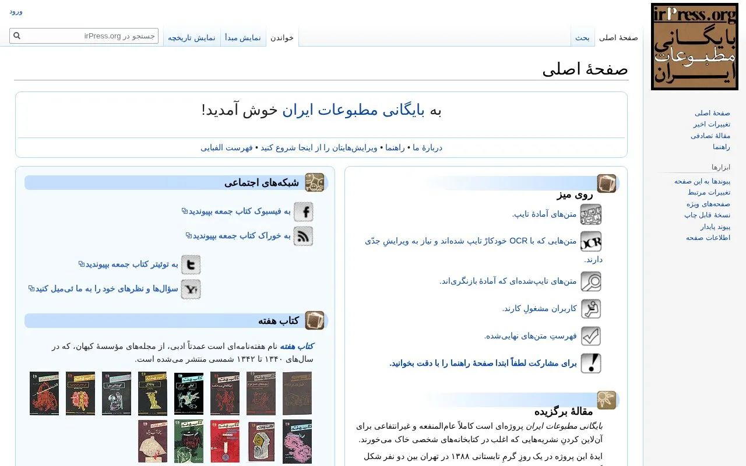Screen dimensions: 746x466
Task: Click the irPress.org site logo
Action: 695,47
